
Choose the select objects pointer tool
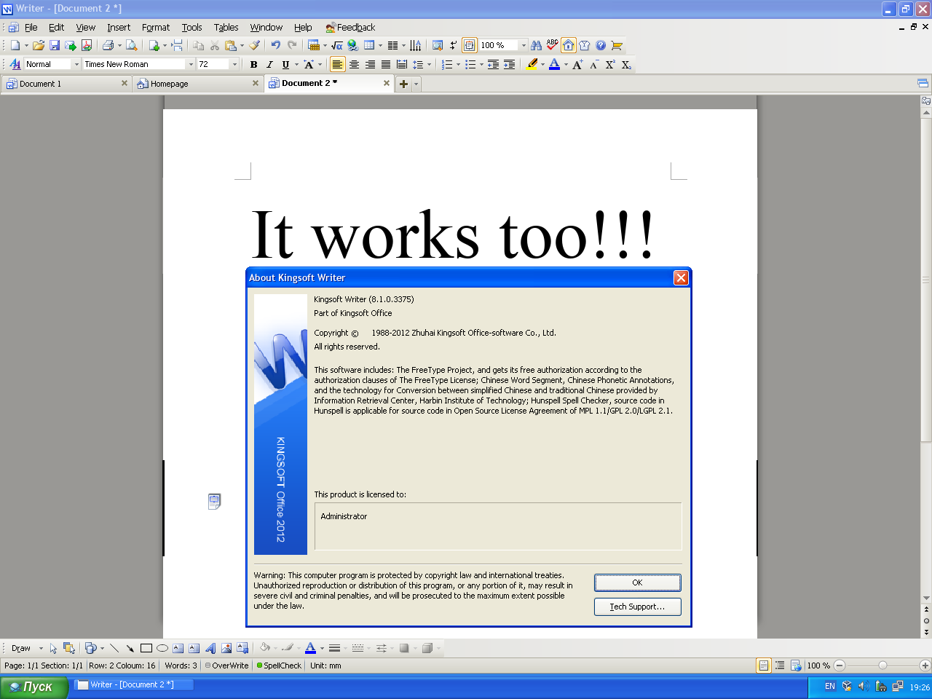pos(53,648)
